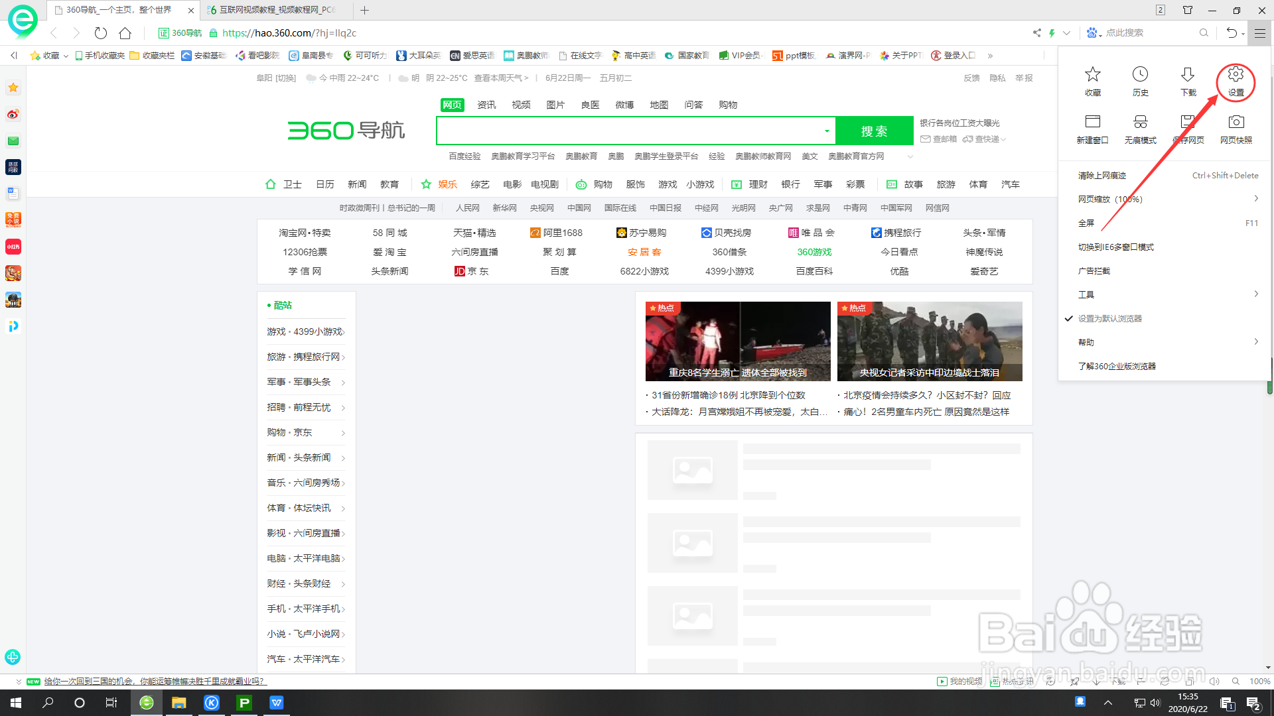Click the green 搜索 button

coord(875,131)
